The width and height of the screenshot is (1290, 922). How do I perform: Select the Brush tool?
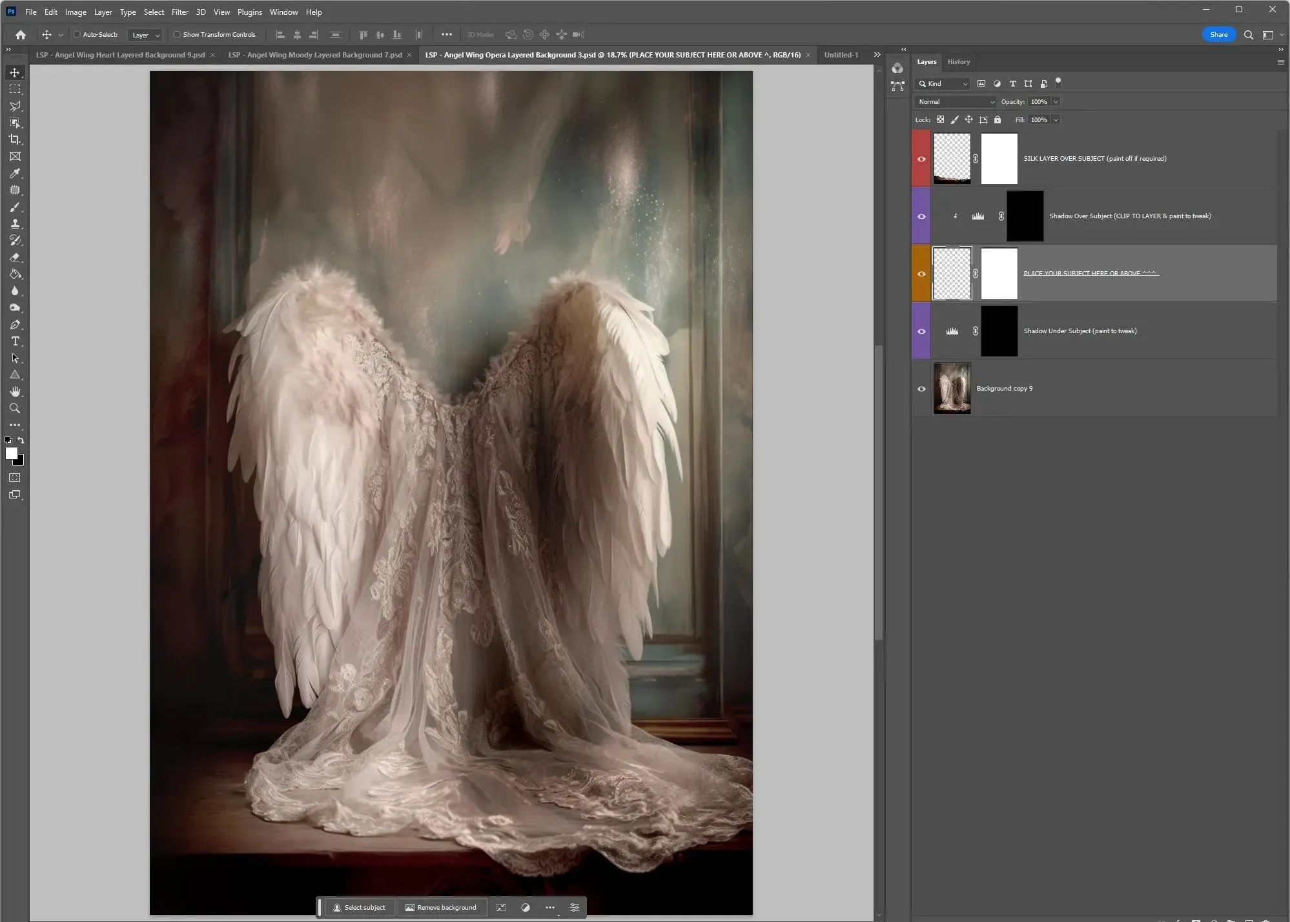[x=15, y=207]
